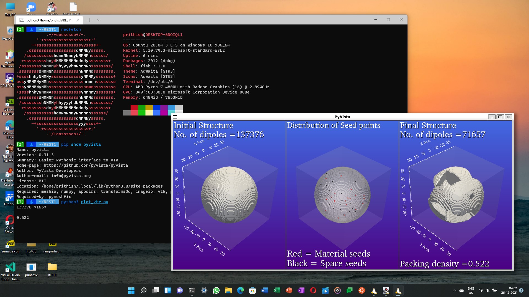Open WhatsApp from the taskbar
Viewport: 529px width, 297px height.
(x=217, y=290)
